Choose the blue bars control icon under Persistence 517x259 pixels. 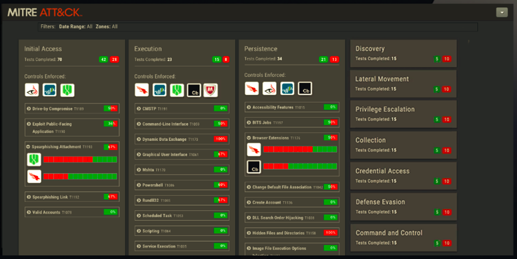(x=287, y=89)
